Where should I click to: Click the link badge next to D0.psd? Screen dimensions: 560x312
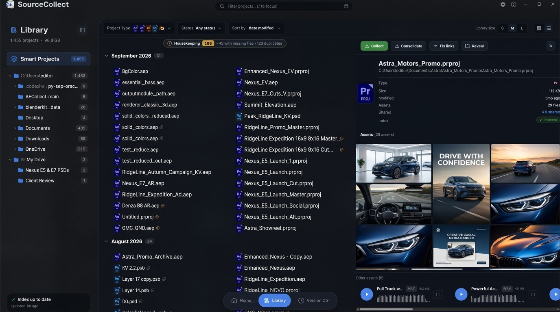140,301
